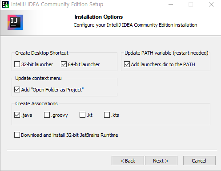The height and width of the screenshot is (171, 221).
Task: Click the "Installation Options" heading
Action: 99,17
